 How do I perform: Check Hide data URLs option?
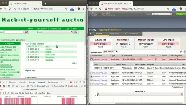click(24, 90)
